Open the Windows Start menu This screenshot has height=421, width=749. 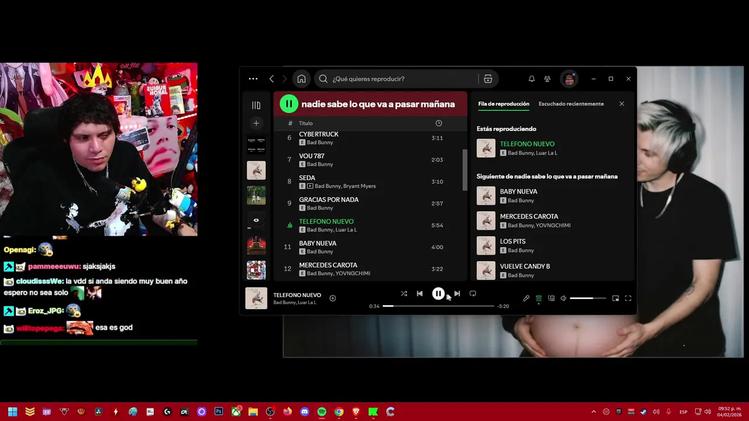(x=12, y=412)
